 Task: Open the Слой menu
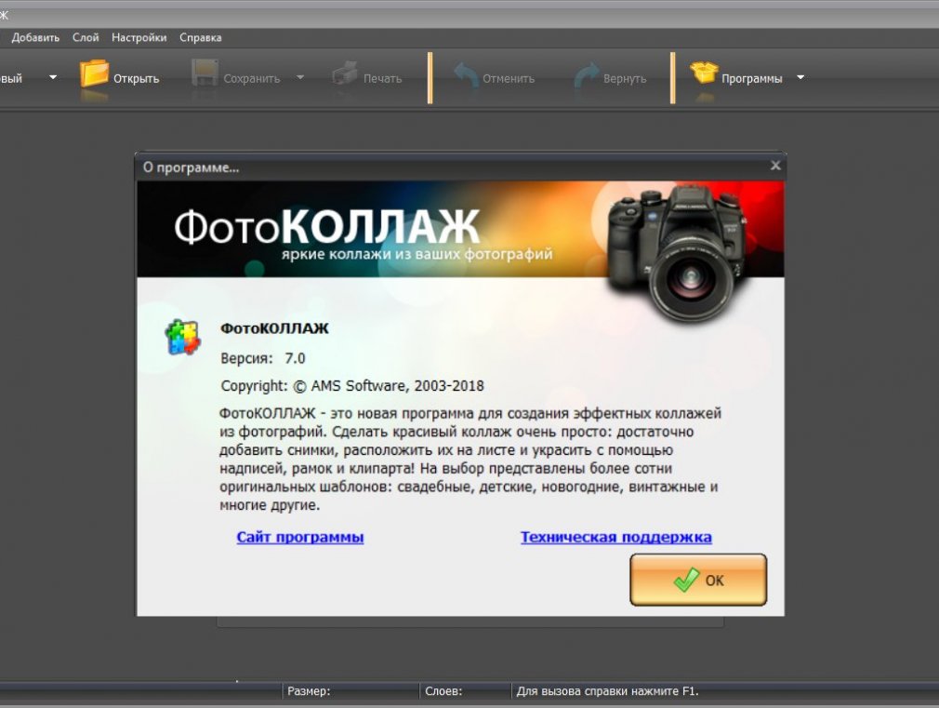pyautogui.click(x=86, y=38)
